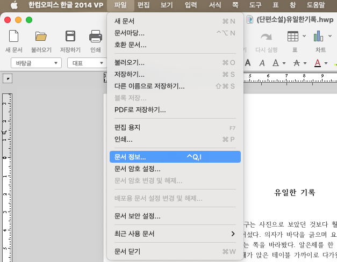Click the underline A formatting icon
337x262 pixels.
pyautogui.click(x=276, y=63)
